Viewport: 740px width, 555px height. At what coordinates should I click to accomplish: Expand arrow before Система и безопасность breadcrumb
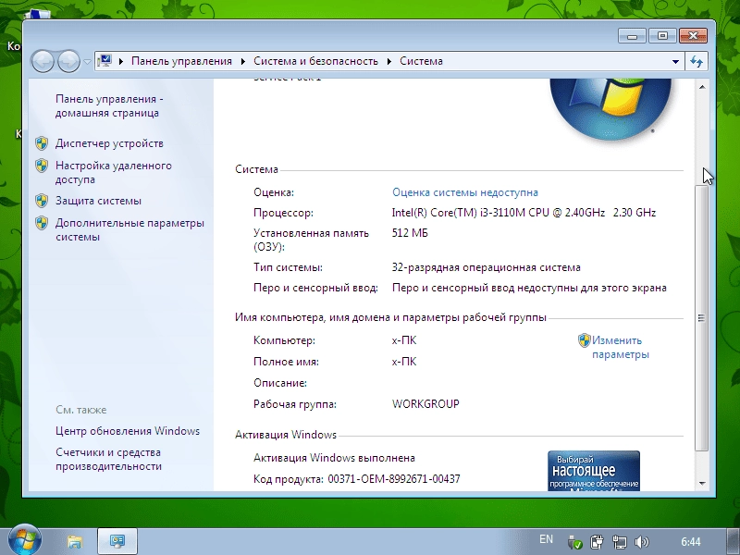(243, 61)
